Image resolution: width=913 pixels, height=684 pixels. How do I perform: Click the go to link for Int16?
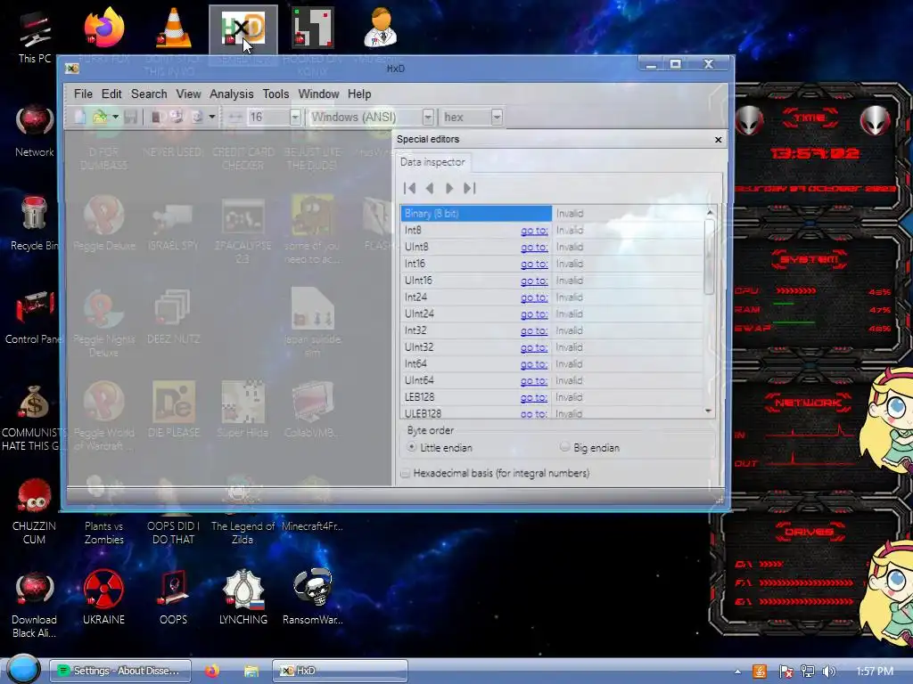click(x=534, y=264)
